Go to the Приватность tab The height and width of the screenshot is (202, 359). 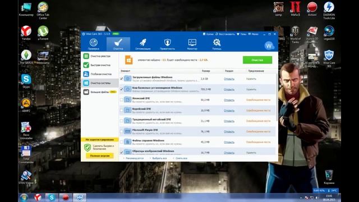[167, 44]
